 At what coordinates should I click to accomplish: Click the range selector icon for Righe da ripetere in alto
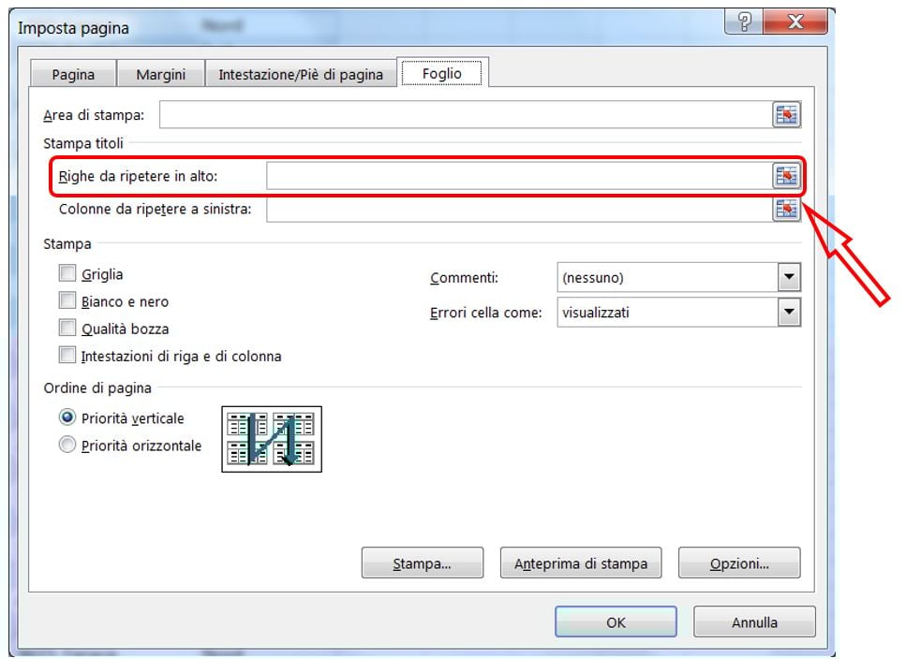pyautogui.click(x=786, y=176)
